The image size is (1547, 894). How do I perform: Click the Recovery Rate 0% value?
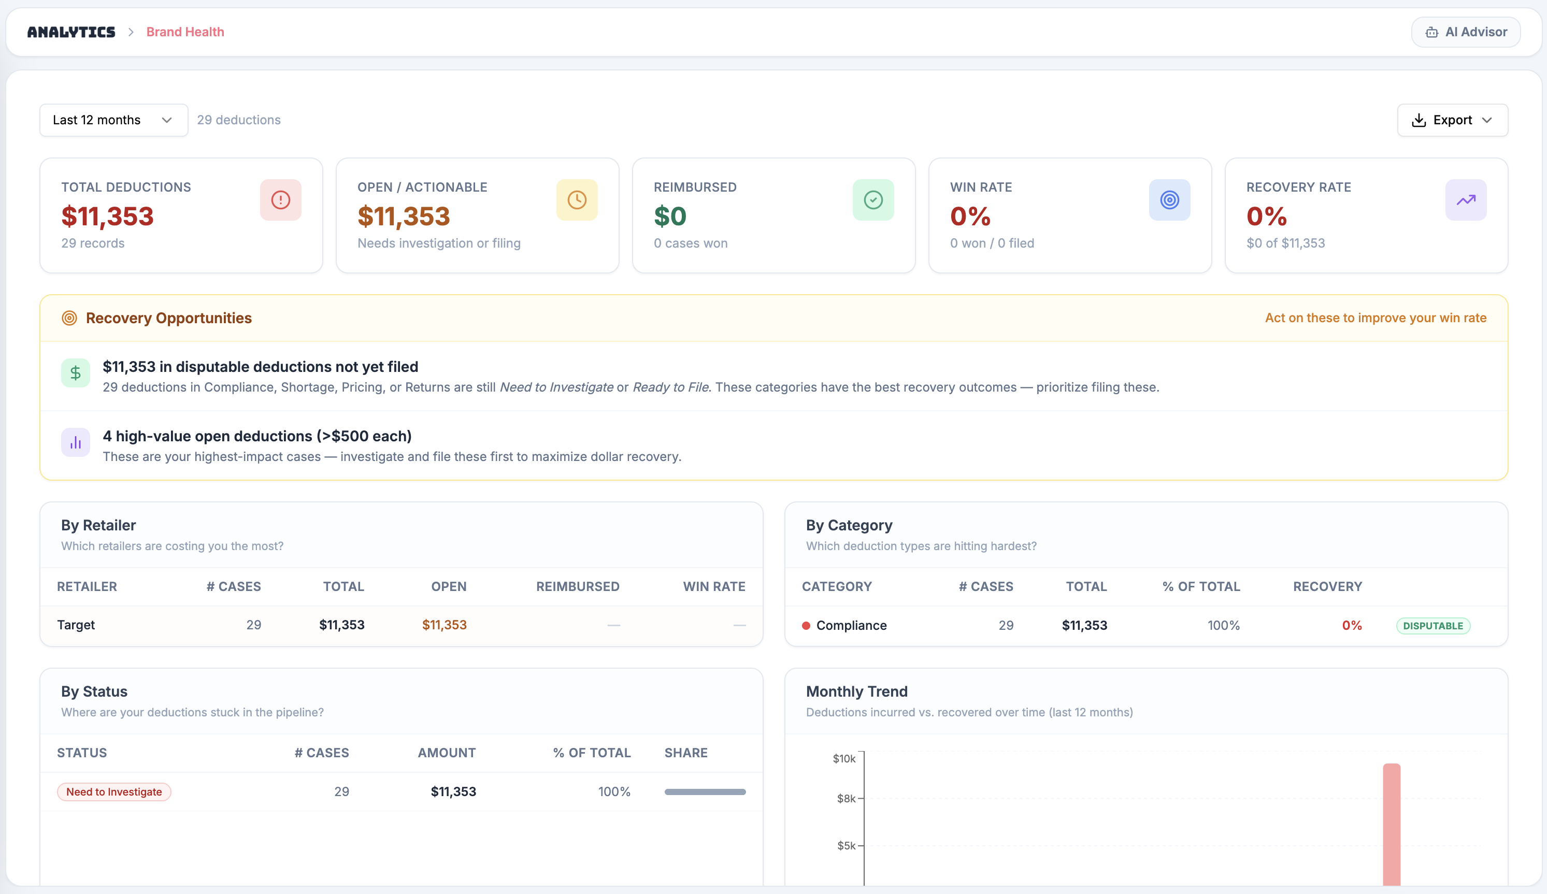1266,216
